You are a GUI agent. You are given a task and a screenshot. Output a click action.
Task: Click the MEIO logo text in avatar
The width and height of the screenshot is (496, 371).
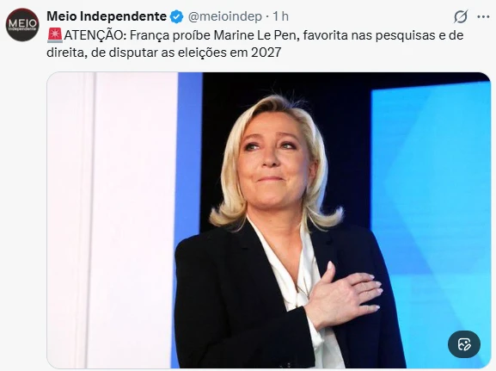click(x=22, y=23)
